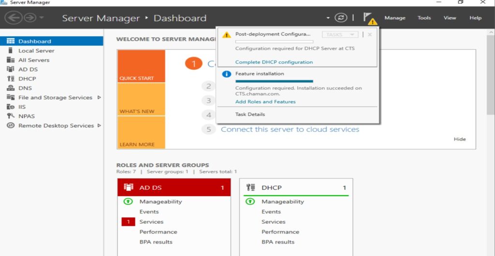Click the Local Server sidebar icon
This screenshot has width=495, height=256.
(11, 50)
